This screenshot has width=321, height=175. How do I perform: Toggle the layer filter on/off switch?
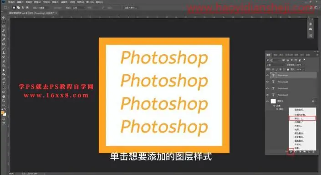pyautogui.click(x=304, y=60)
